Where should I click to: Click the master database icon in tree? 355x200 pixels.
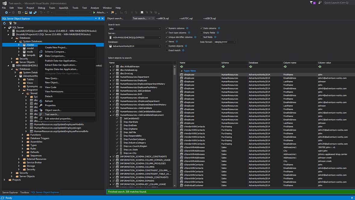pyautogui.click(x=24, y=45)
